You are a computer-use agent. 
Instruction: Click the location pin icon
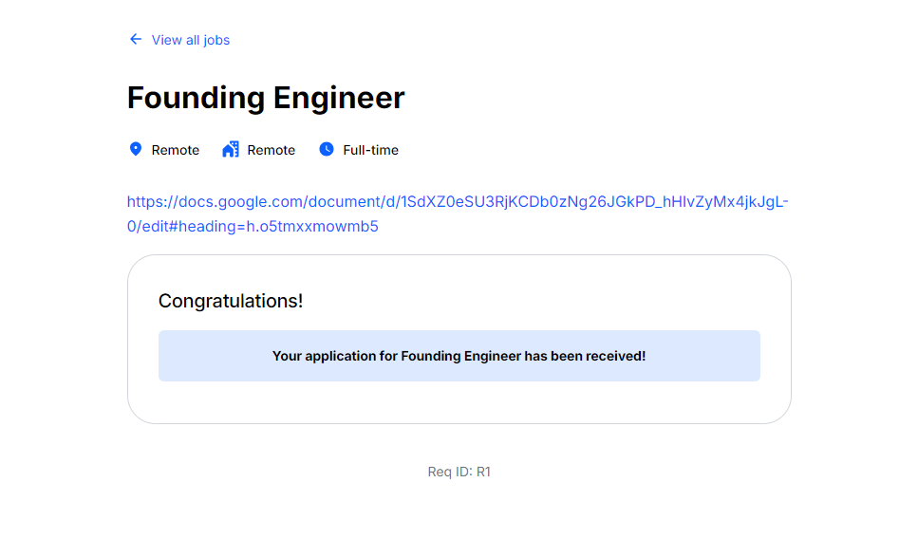[x=136, y=150]
